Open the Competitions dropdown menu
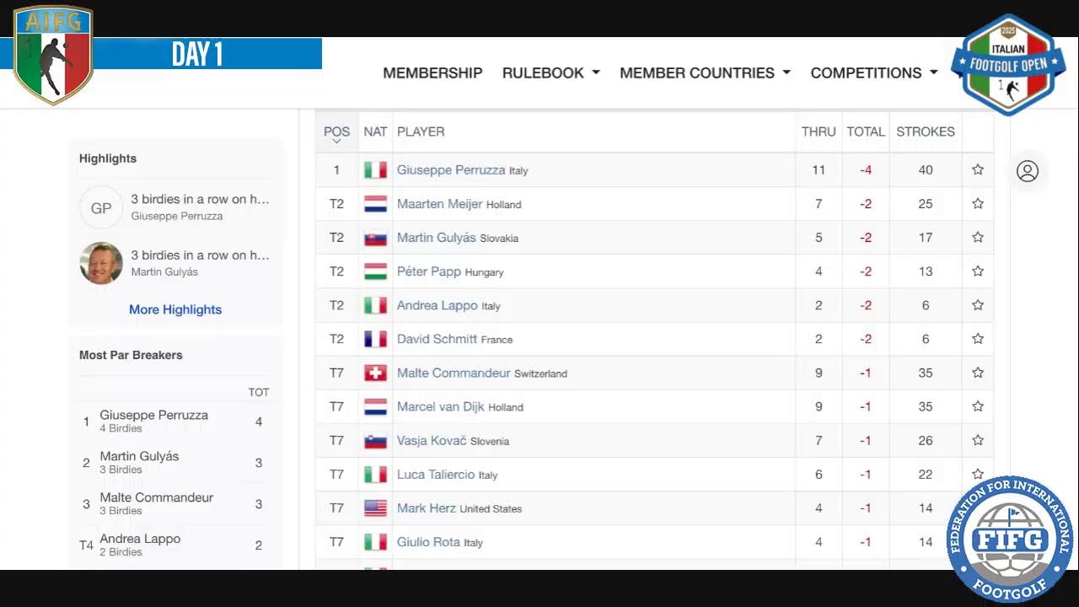 click(874, 73)
